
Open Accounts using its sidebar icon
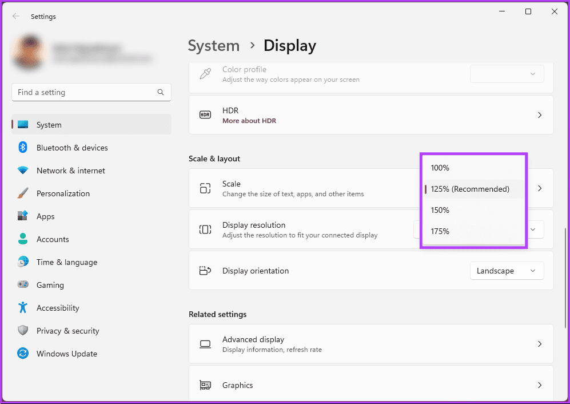tap(22, 239)
